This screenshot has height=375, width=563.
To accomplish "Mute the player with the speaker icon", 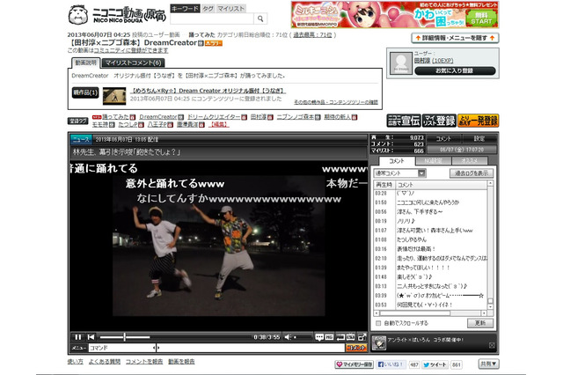I will click(288, 337).
